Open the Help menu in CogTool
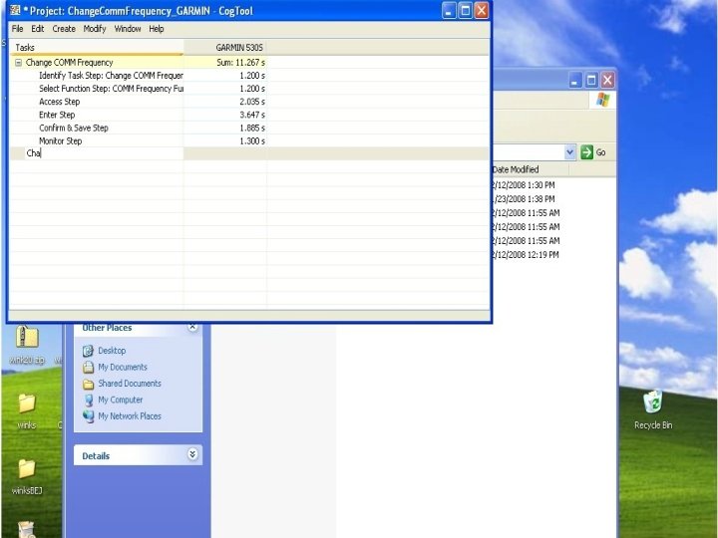Image resolution: width=718 pixels, height=538 pixels. click(x=157, y=29)
